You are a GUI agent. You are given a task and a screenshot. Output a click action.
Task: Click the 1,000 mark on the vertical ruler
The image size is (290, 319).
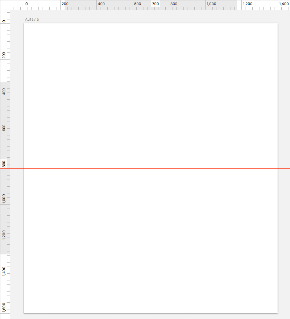(x=4, y=199)
